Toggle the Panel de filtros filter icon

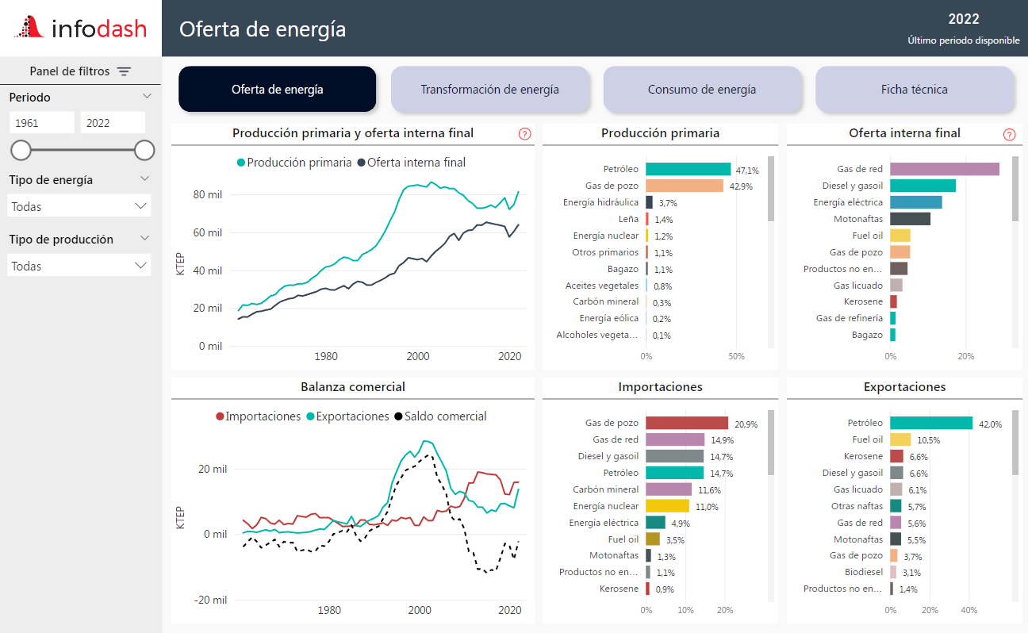tap(124, 71)
